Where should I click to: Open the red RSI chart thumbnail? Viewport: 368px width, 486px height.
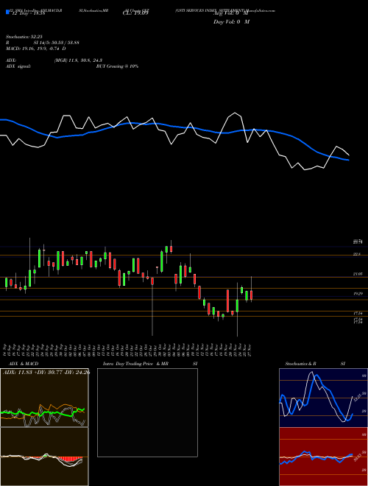click(323, 457)
